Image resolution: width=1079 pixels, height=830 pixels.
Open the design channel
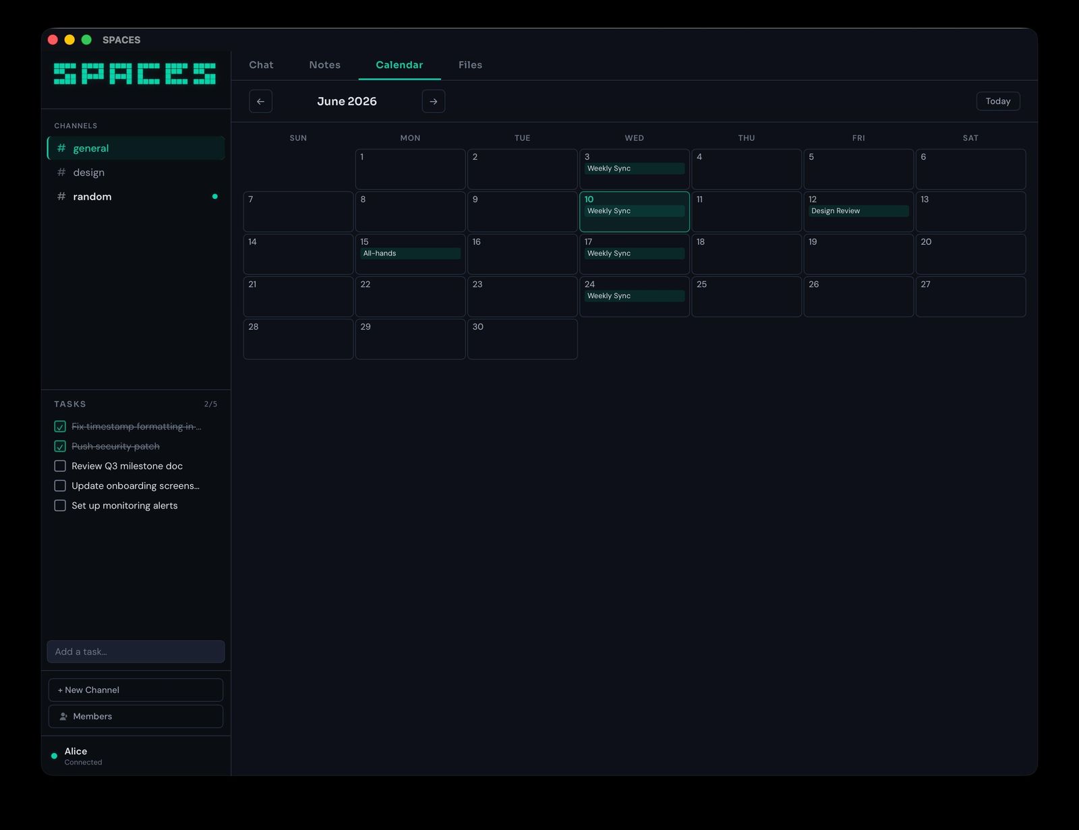click(136, 173)
